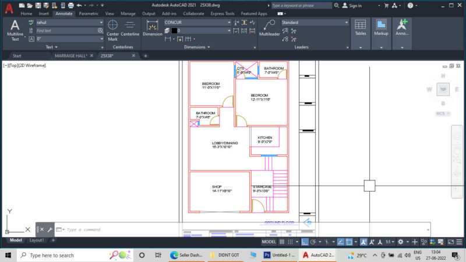466x262 pixels.
Task: Click the WCS label under ViewCube
Action: coord(443,114)
